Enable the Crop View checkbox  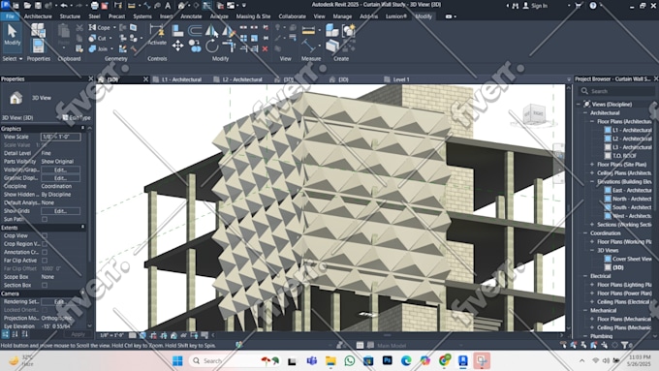click(x=45, y=236)
